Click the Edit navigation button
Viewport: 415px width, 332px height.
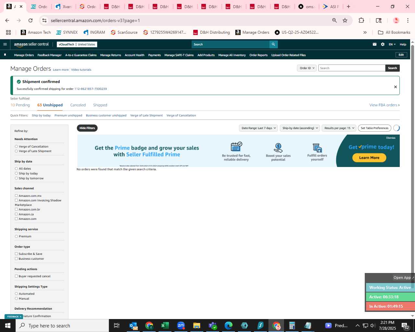(x=401, y=55)
